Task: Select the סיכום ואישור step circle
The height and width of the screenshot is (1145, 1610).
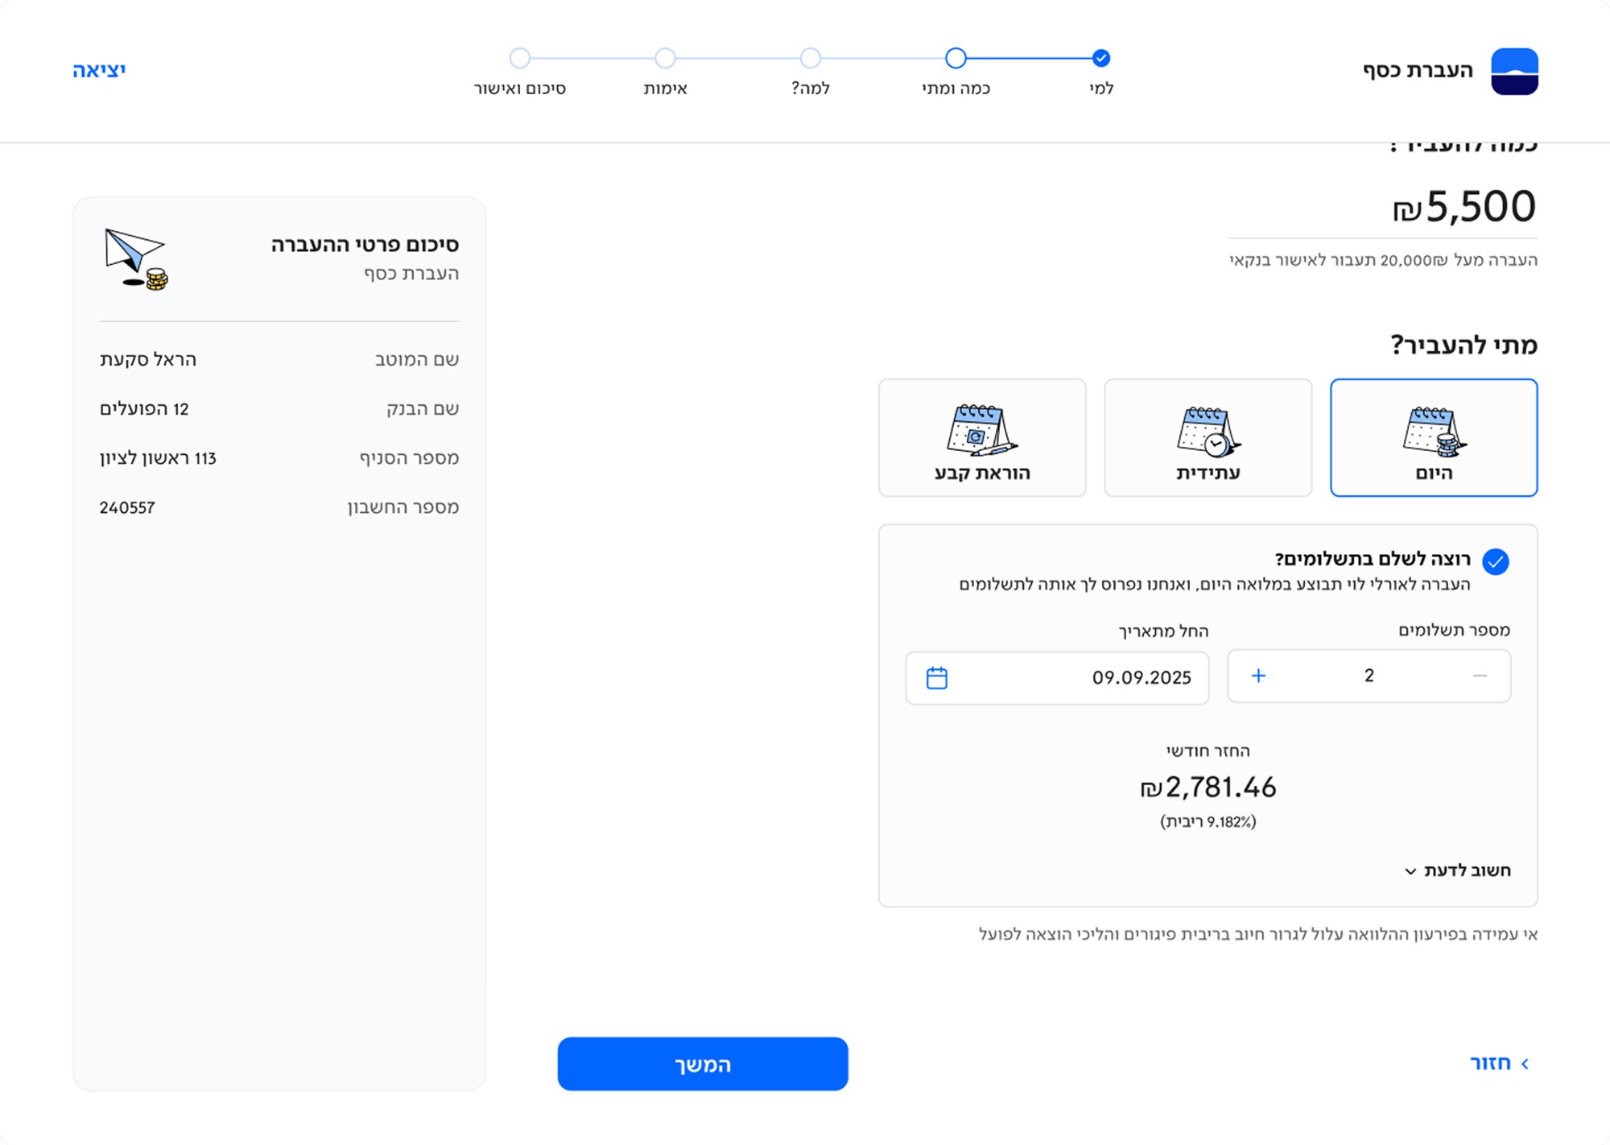Action: point(520,58)
